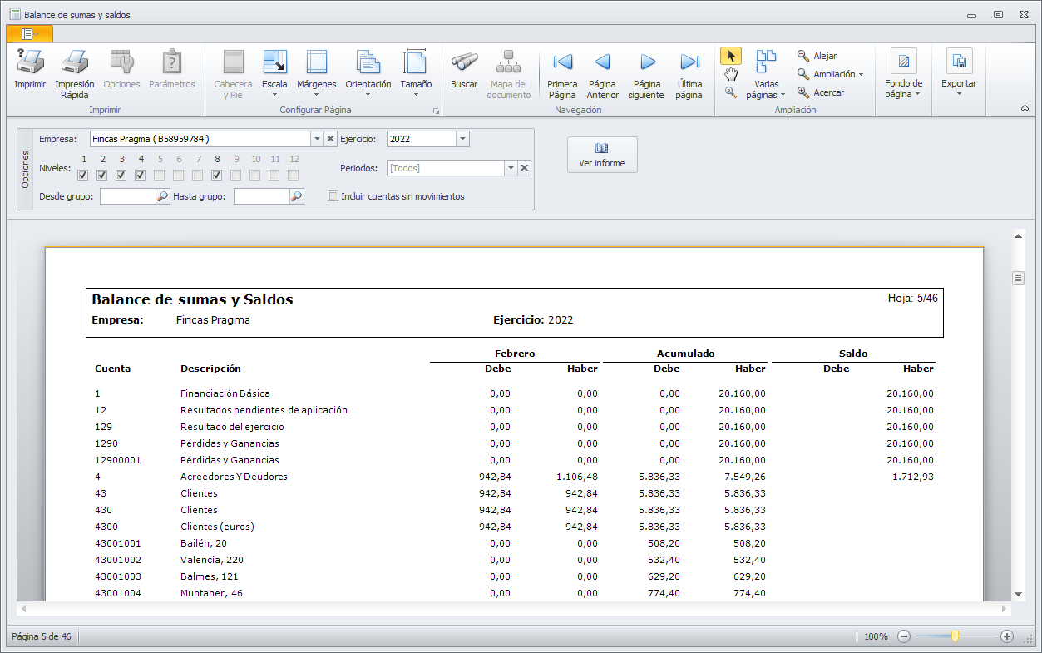Uncheck level 1 checkbox
The width and height of the screenshot is (1042, 653).
point(83,175)
